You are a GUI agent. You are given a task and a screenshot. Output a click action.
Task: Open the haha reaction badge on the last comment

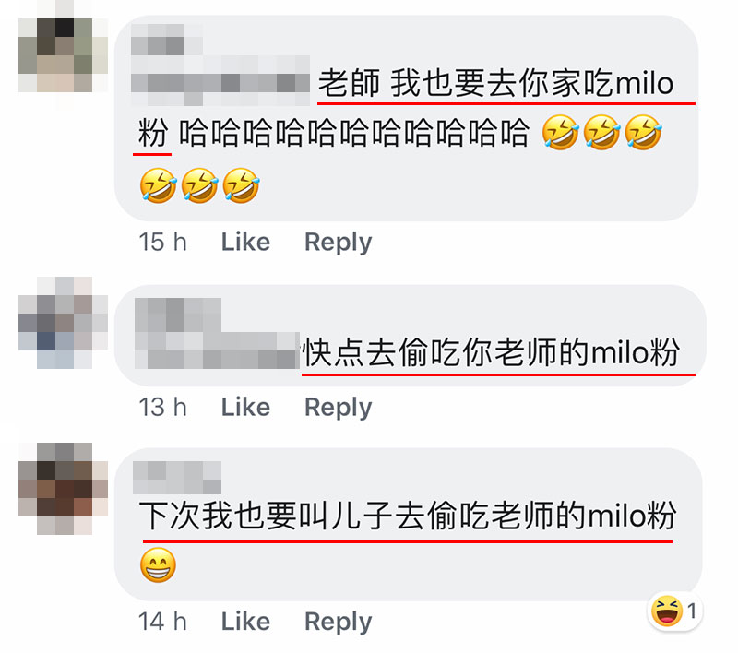(x=674, y=611)
